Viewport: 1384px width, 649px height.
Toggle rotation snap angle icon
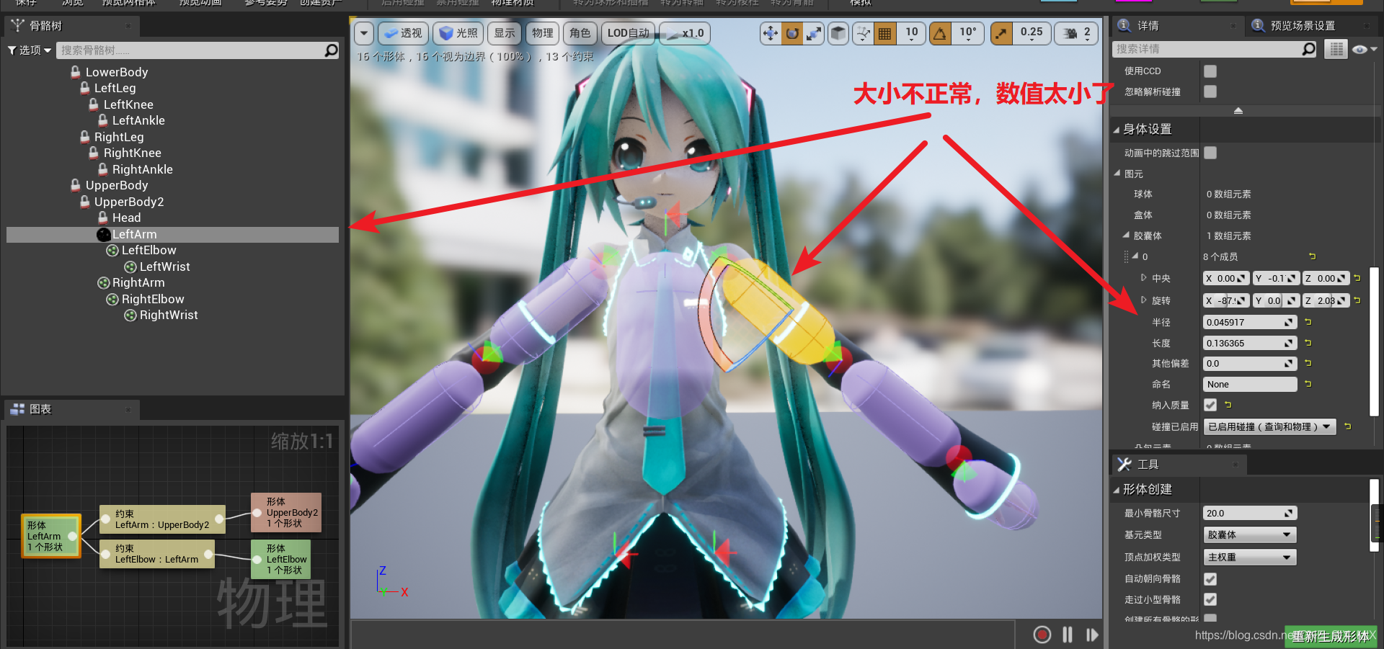click(x=940, y=33)
